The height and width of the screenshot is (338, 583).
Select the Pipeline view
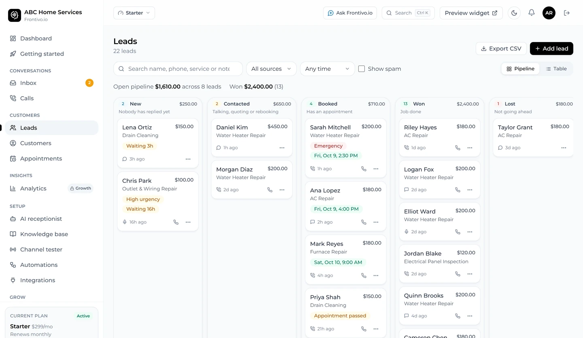(521, 69)
